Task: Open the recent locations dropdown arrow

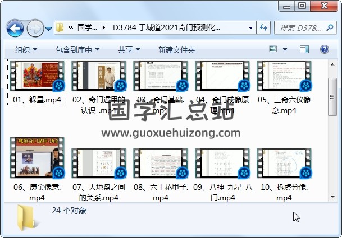Action: pyautogui.click(x=49, y=28)
